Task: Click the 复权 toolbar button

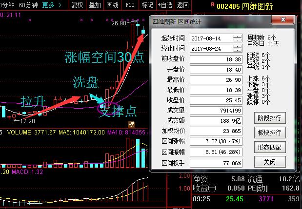Action: [77, 5]
